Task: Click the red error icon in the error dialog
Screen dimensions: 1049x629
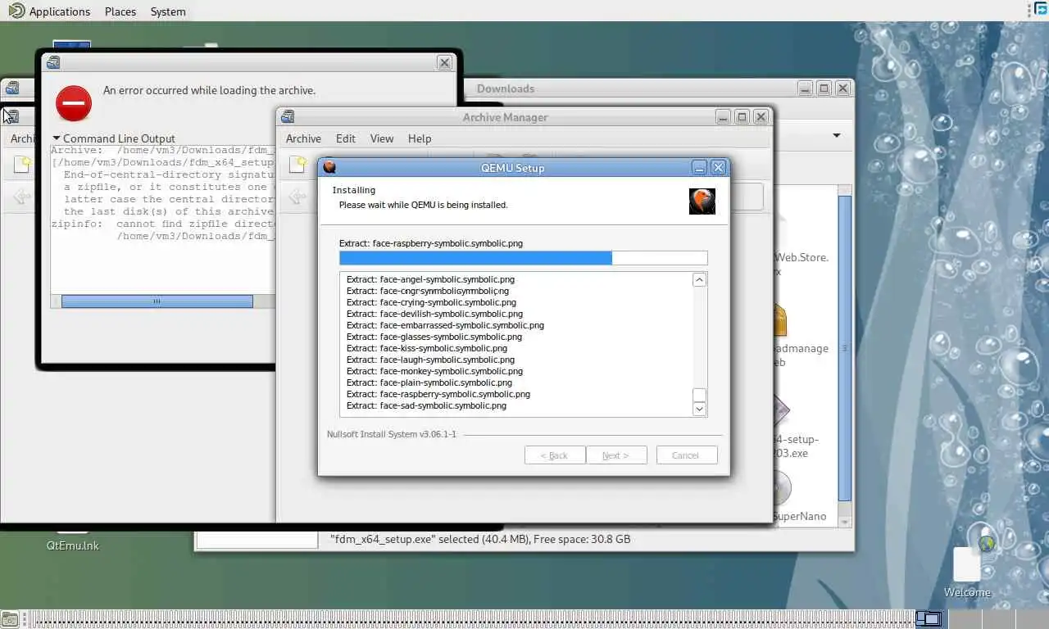Action: click(74, 104)
